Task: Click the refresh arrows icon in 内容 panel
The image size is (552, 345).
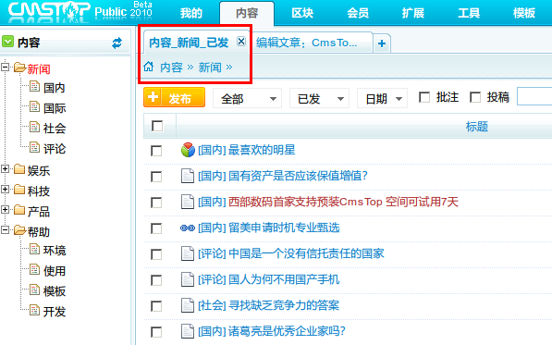Action: [x=117, y=43]
